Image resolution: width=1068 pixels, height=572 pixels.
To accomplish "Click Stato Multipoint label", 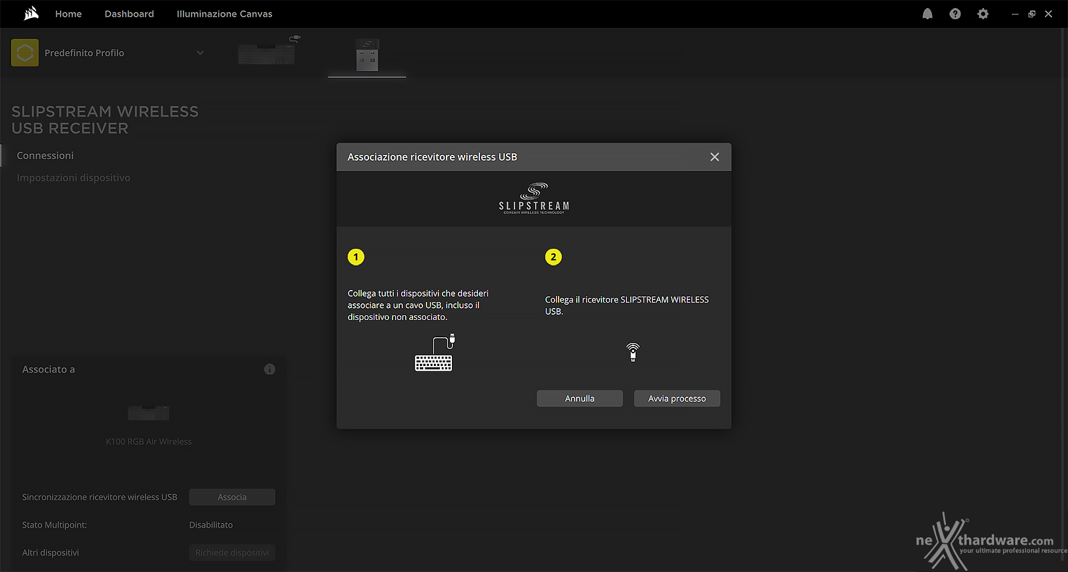I will 54,525.
